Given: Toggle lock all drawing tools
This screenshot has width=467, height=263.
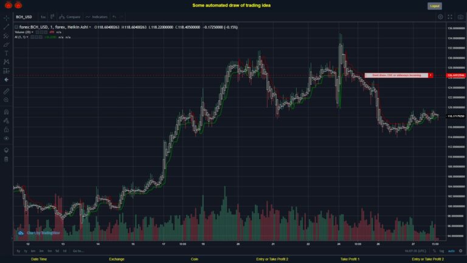Looking at the screenshot, I should (x=6, y=130).
